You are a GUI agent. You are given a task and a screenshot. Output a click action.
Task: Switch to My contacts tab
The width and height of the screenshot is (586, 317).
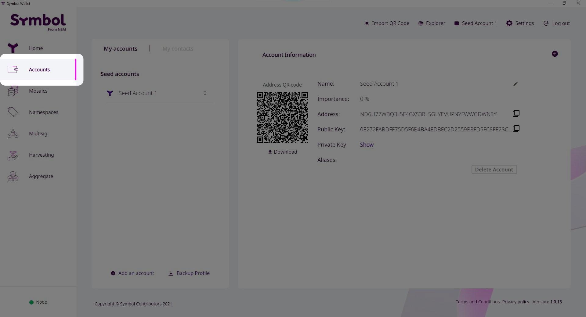tap(178, 49)
